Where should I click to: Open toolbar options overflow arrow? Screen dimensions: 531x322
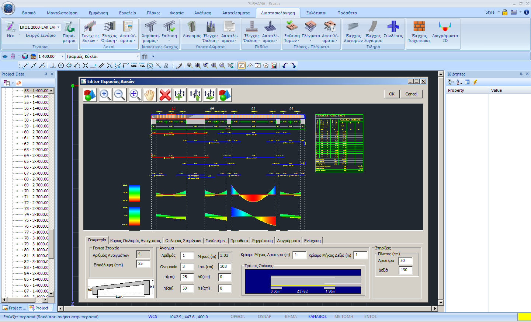pos(153,56)
